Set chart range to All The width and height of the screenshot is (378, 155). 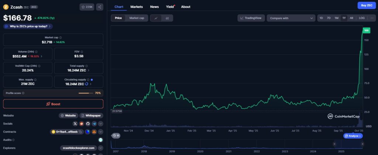tap(351, 18)
